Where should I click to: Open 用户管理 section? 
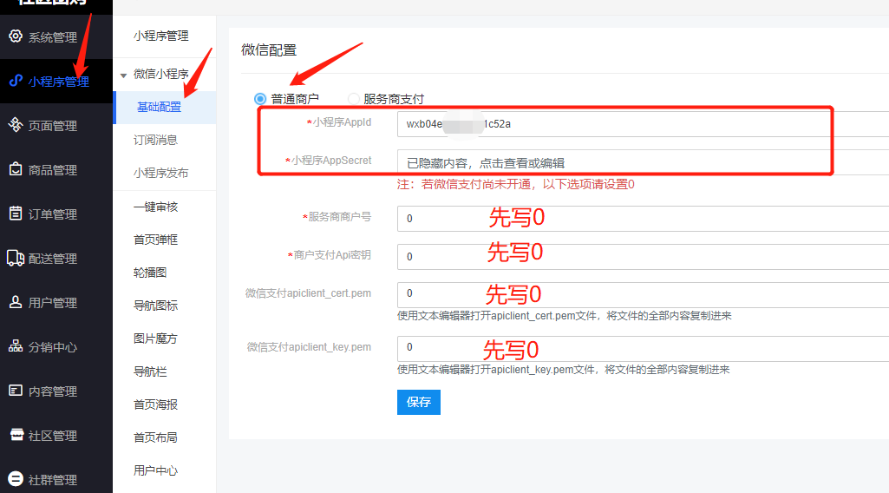(x=53, y=303)
